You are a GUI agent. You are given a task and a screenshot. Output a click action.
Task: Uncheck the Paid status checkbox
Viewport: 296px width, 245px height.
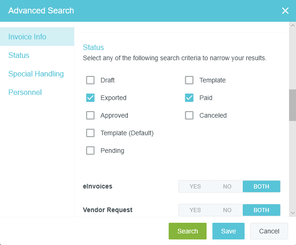[189, 98]
